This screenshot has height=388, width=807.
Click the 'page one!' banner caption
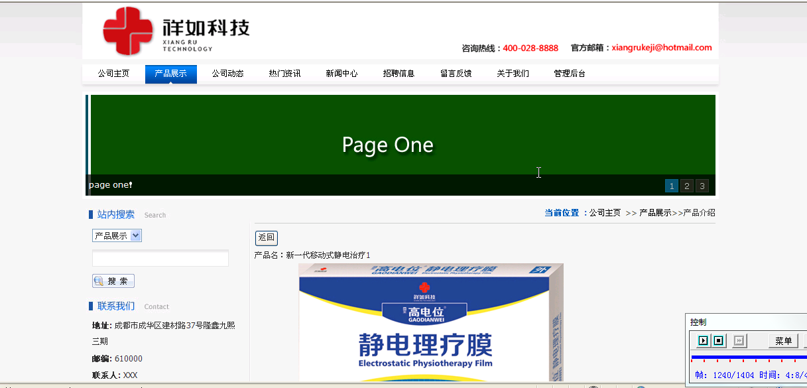click(111, 185)
